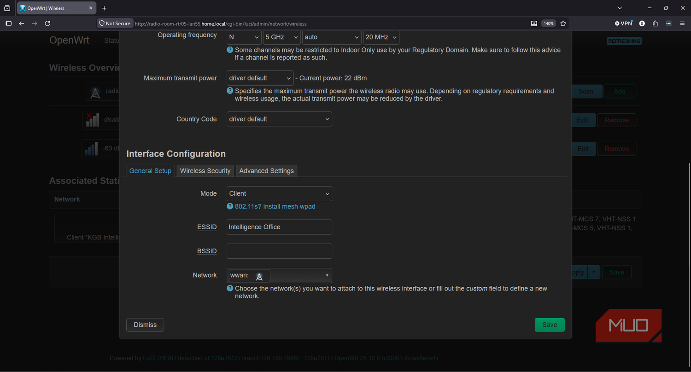Viewport: 691px width, 372px height.
Task: Open the Country Code dropdown
Action: (279, 119)
